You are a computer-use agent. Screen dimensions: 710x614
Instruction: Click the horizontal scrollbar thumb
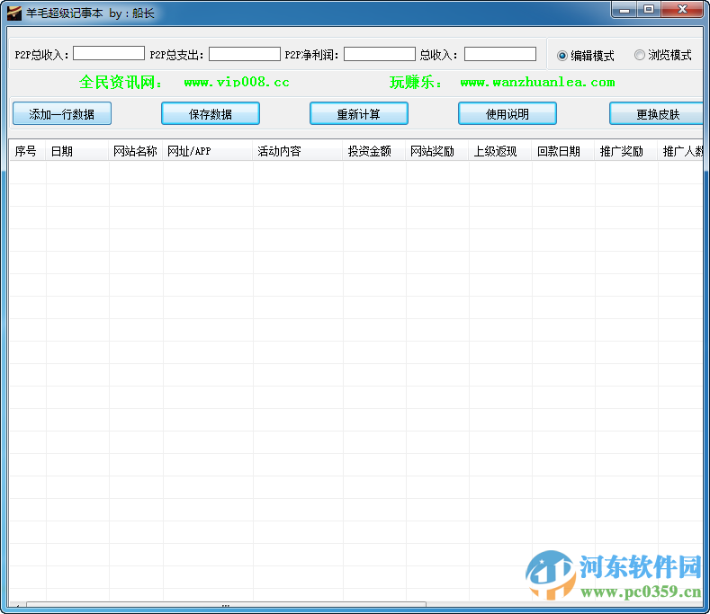(226, 605)
